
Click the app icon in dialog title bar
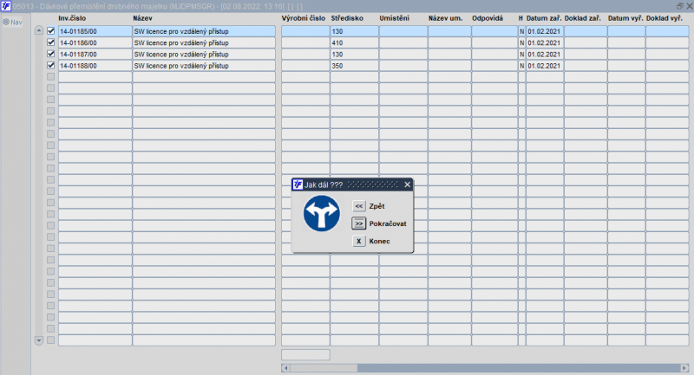point(298,184)
